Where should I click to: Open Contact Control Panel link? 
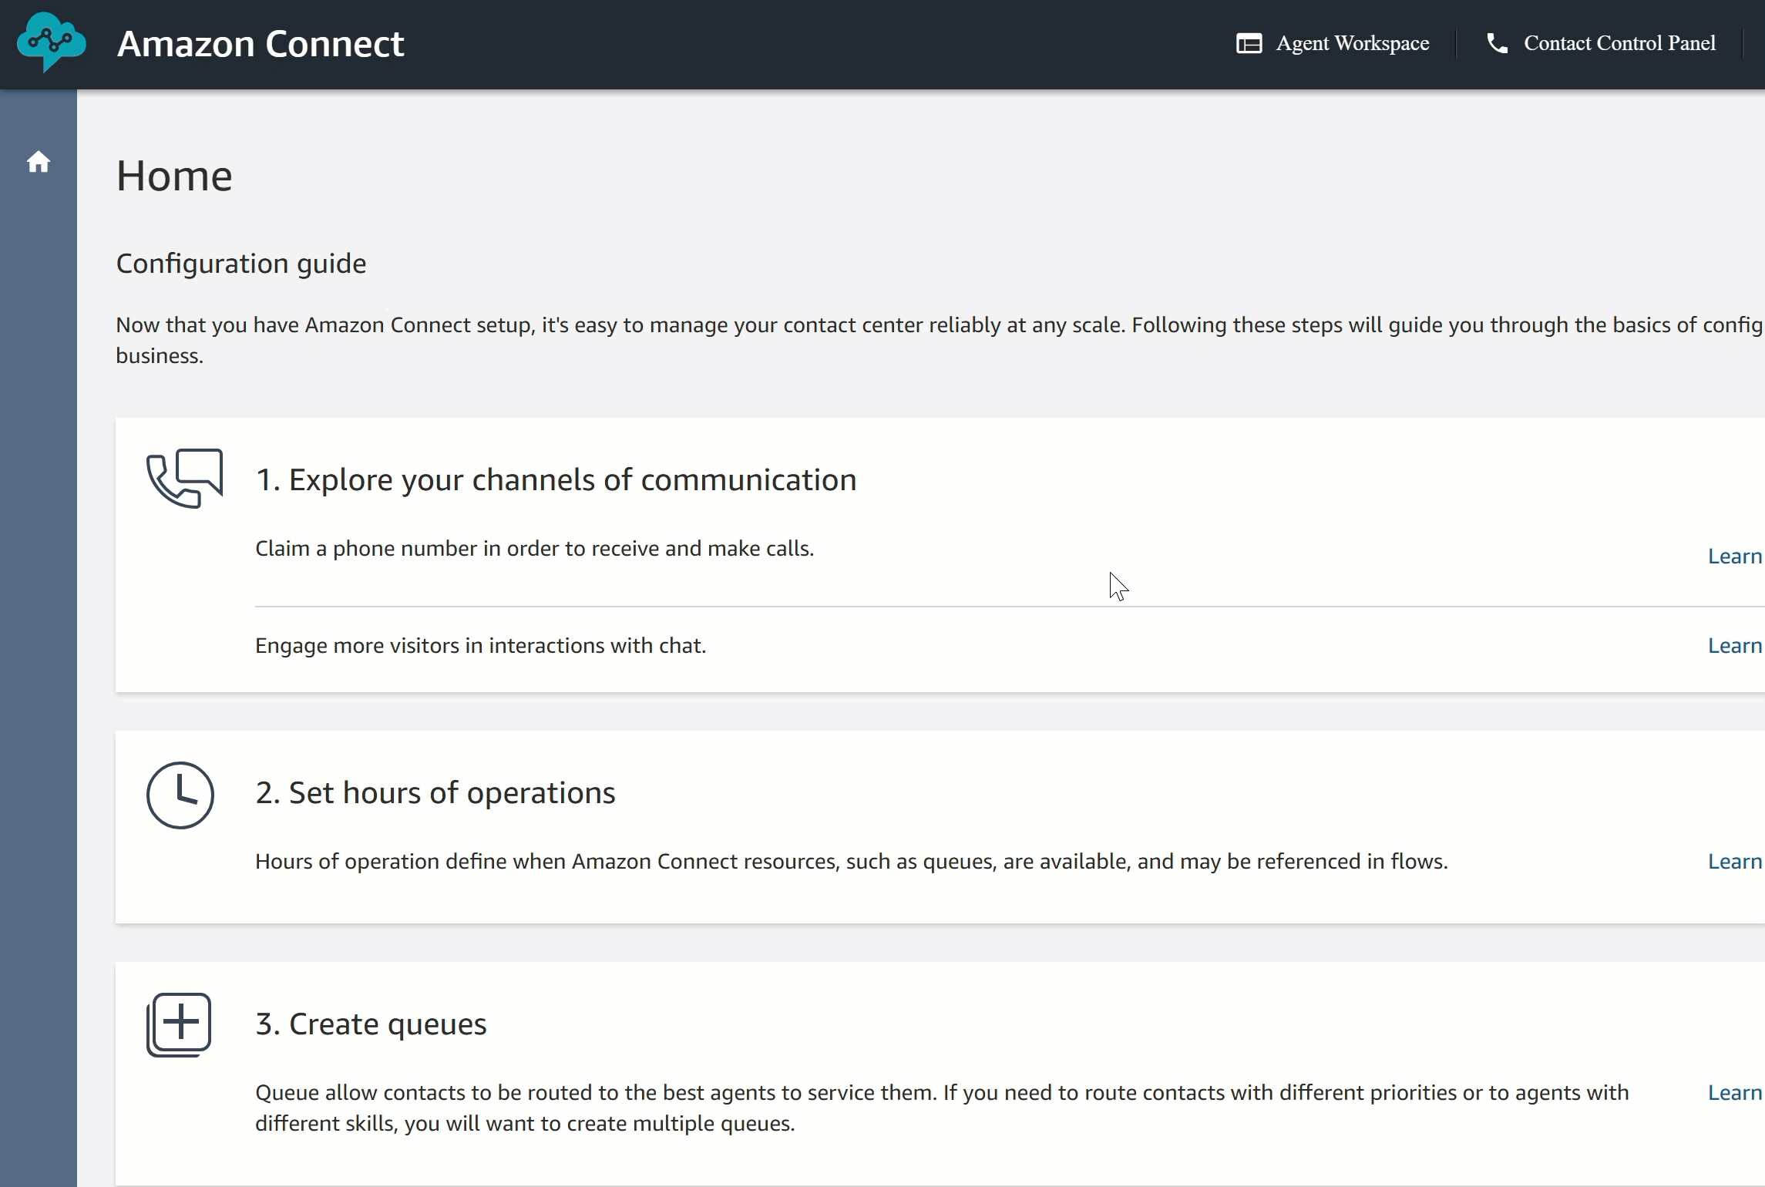click(x=1619, y=43)
